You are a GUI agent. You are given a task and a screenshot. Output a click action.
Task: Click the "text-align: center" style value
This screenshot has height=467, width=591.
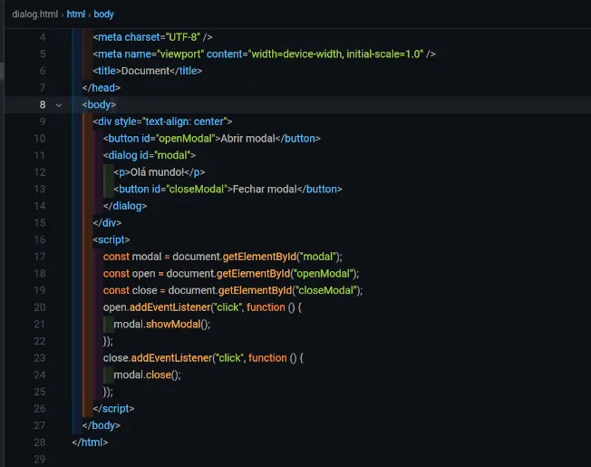point(184,122)
